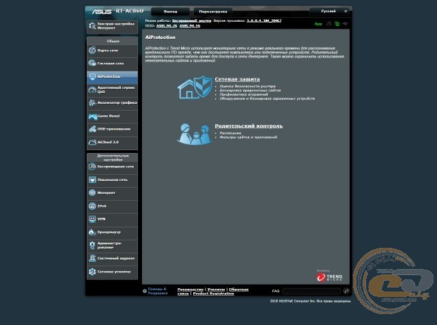
Task: Click the RT-AC86U model name
Action: pos(130,11)
